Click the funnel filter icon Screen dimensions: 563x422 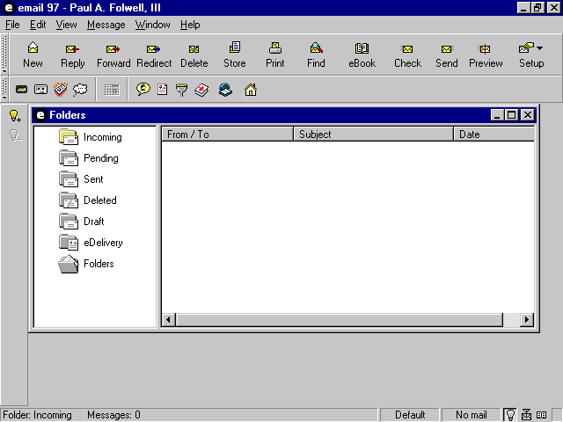[182, 90]
